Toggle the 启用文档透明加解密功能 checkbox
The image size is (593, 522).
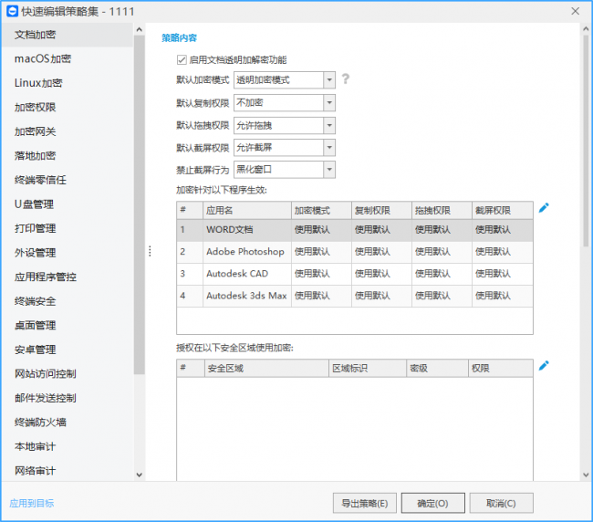click(182, 59)
